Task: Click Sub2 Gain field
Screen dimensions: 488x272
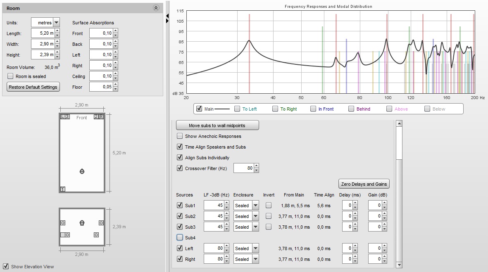Action: pos(375,216)
